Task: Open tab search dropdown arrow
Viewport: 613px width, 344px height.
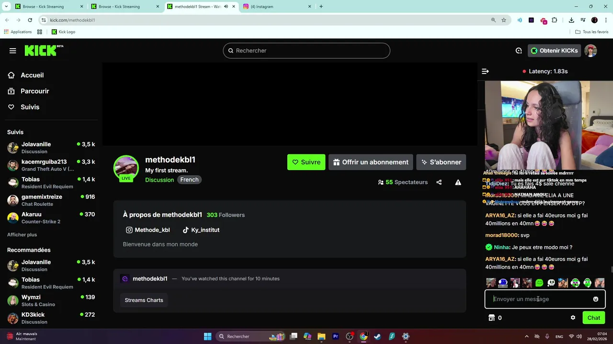Action: click(x=6, y=7)
